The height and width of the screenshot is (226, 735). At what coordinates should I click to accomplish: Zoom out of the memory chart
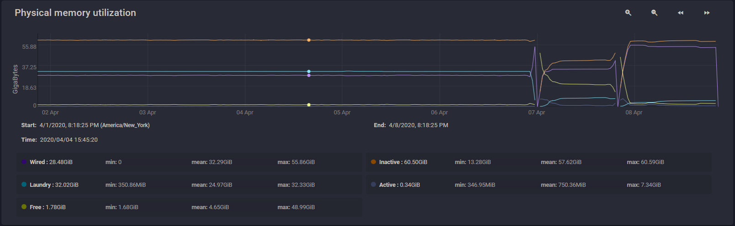click(654, 13)
